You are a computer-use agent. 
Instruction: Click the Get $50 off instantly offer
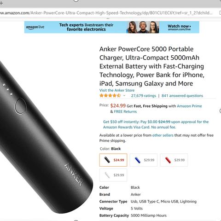(156, 124)
